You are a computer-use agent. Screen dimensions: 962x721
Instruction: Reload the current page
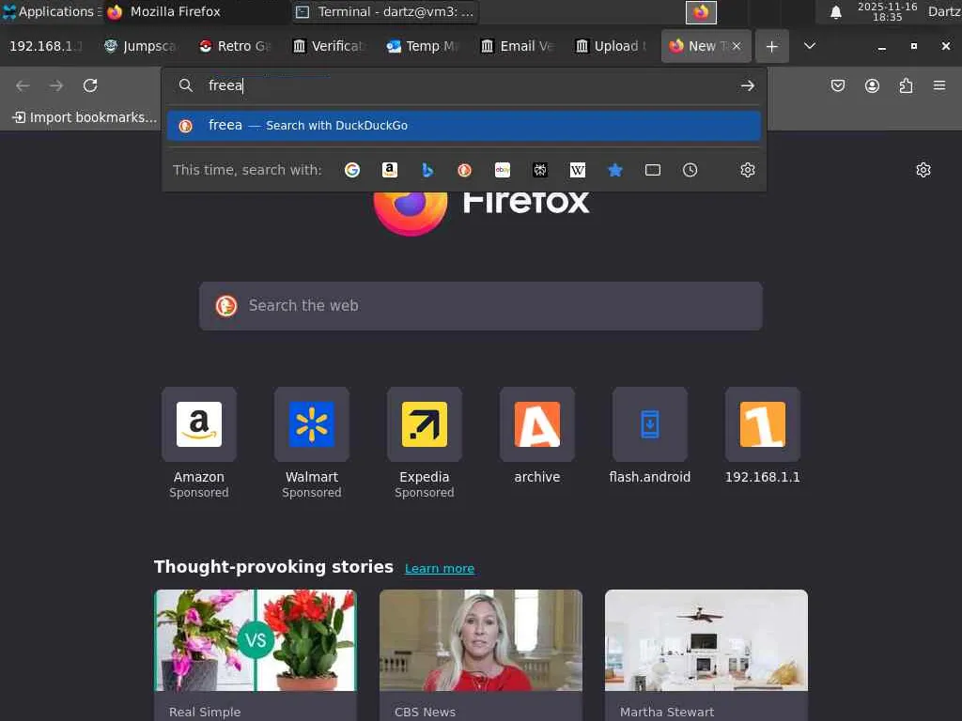point(90,85)
